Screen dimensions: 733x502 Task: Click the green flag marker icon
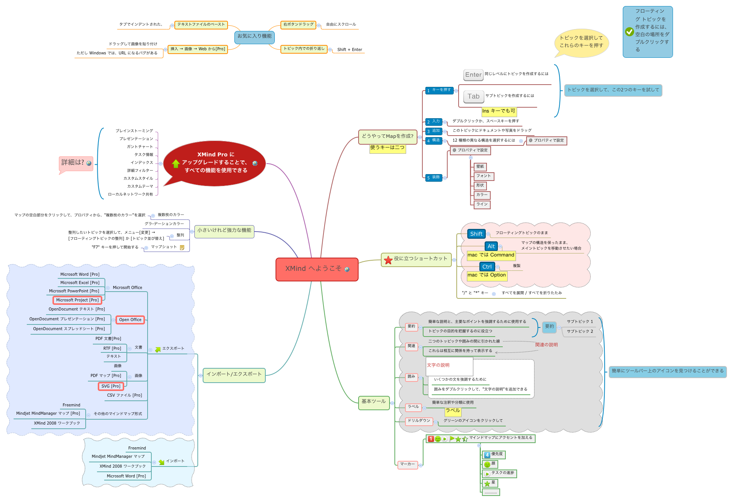pyautogui.click(x=452, y=439)
